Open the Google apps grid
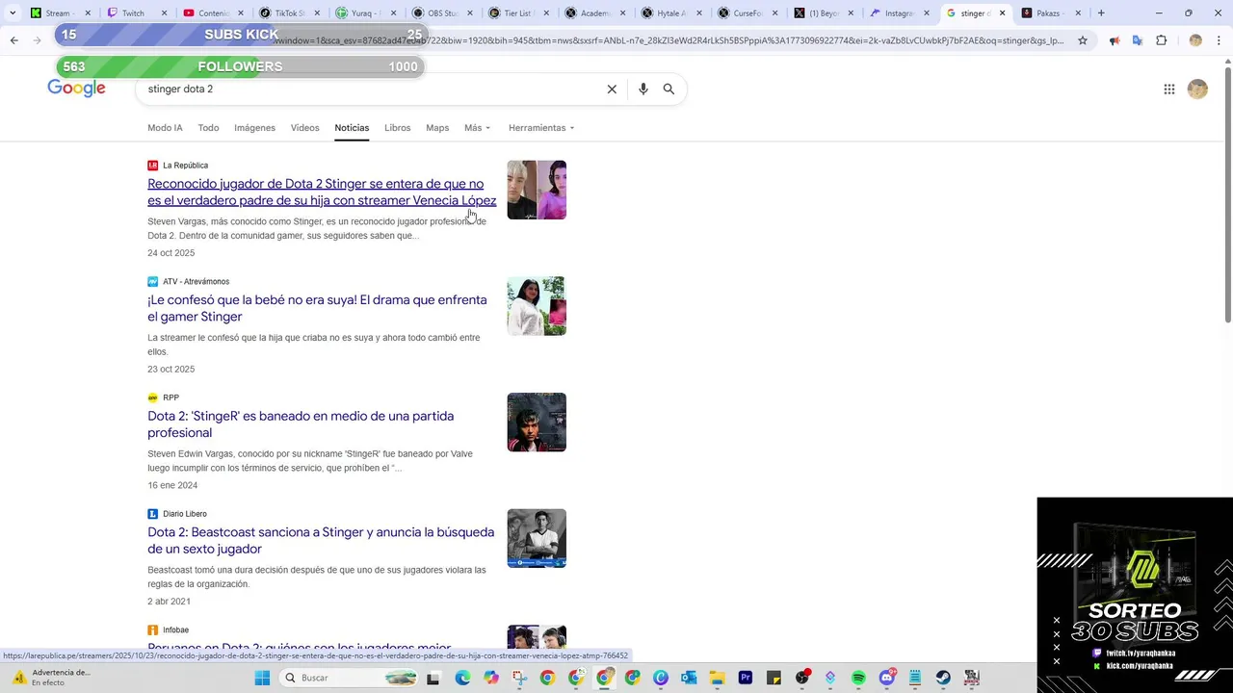The width and height of the screenshot is (1233, 693). (x=1169, y=90)
